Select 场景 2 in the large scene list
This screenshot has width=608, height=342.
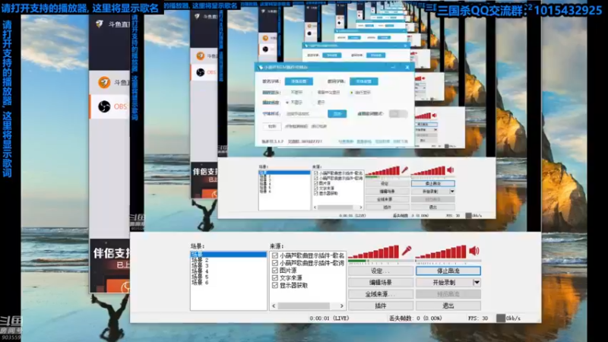(x=200, y=260)
